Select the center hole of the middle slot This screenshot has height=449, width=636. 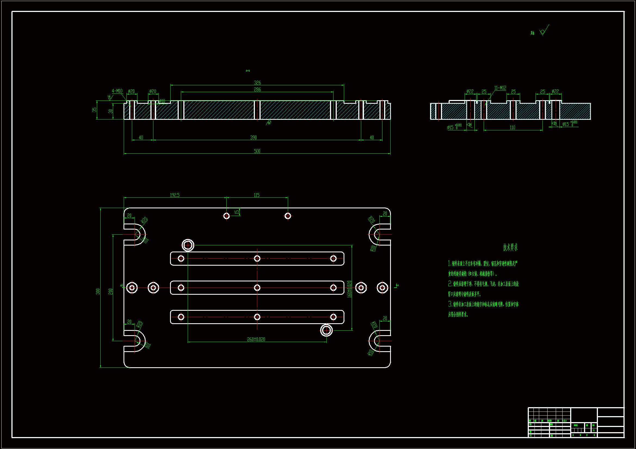click(257, 288)
